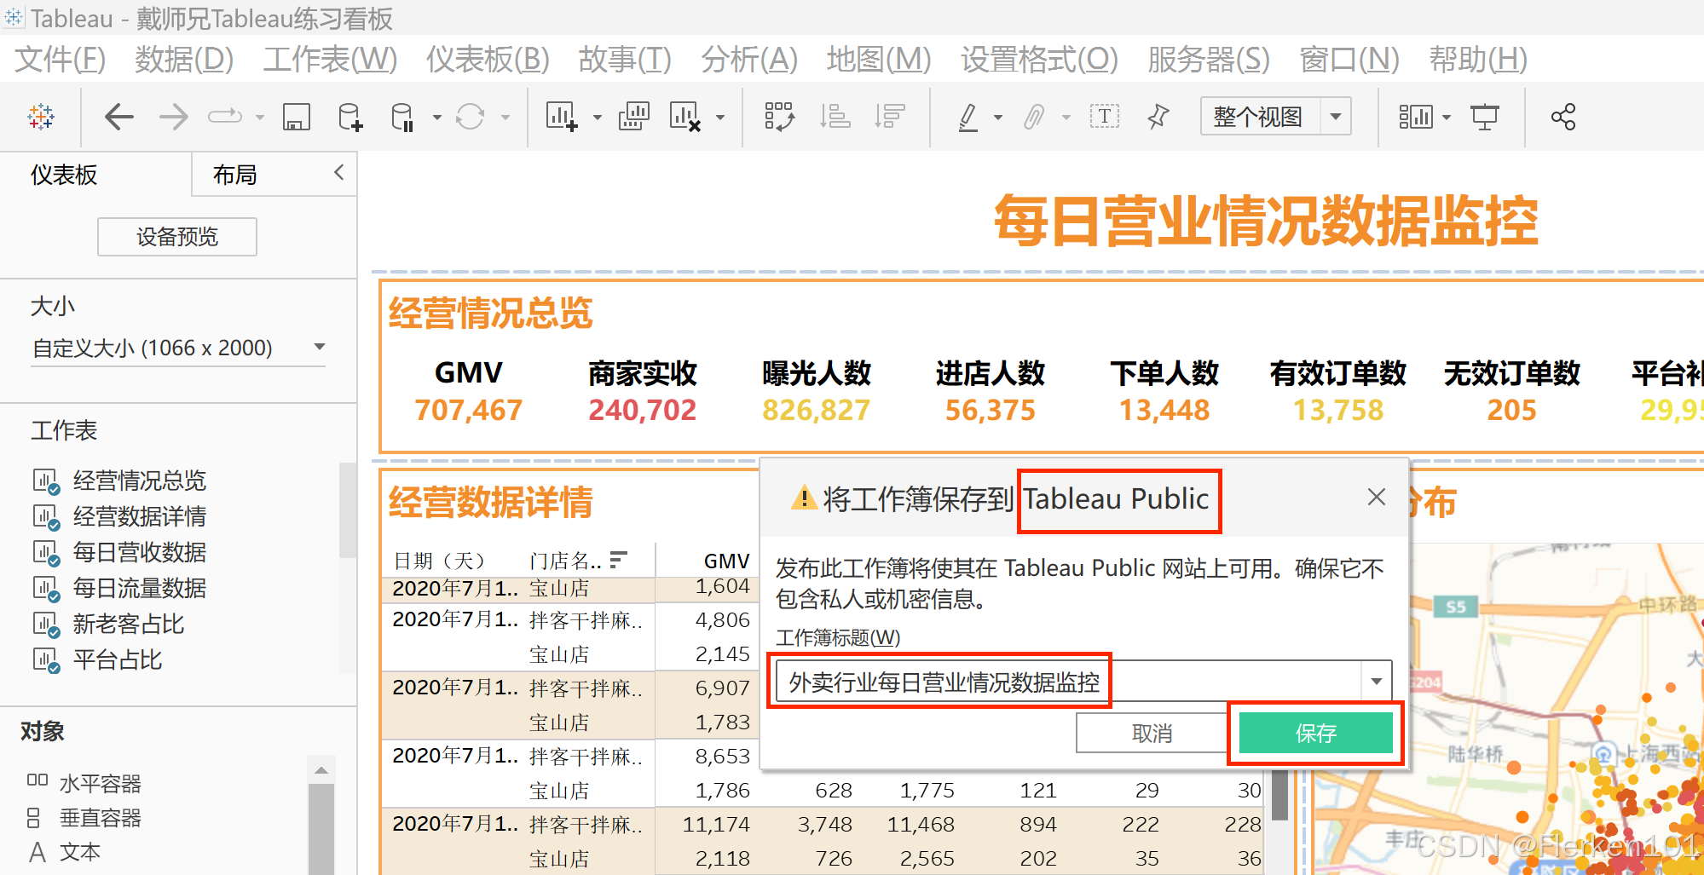Click the 垂直容器 object icon

tap(34, 818)
